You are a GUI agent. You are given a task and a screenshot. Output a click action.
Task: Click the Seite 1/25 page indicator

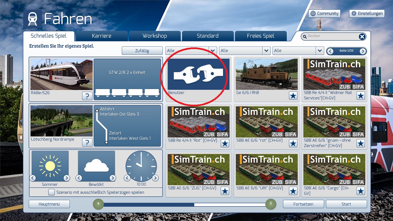coord(346,50)
